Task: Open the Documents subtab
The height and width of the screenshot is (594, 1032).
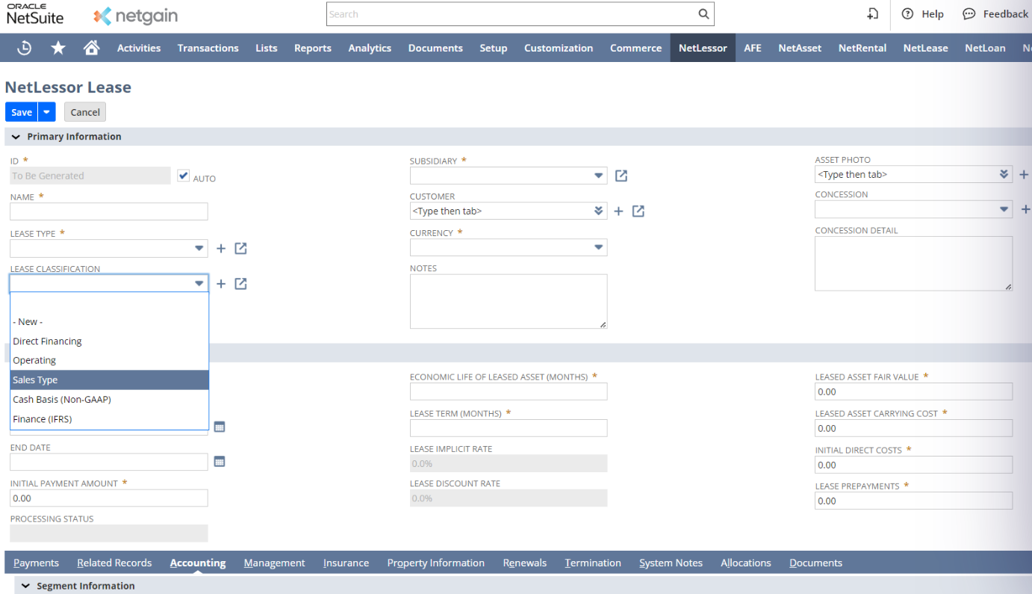Action: click(x=815, y=563)
